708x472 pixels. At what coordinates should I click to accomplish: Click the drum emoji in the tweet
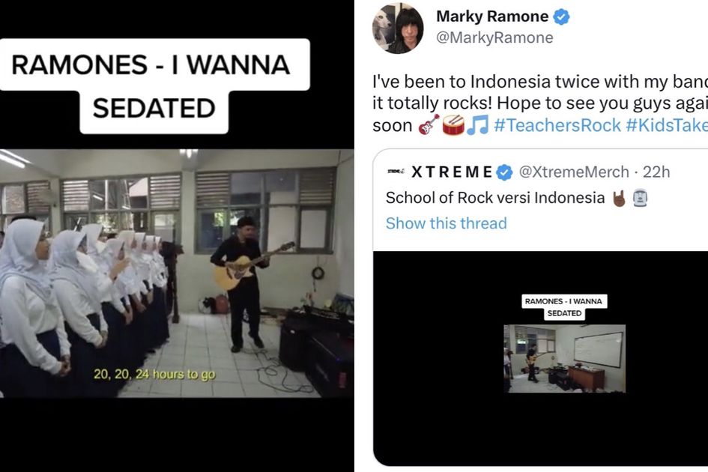[453, 124]
